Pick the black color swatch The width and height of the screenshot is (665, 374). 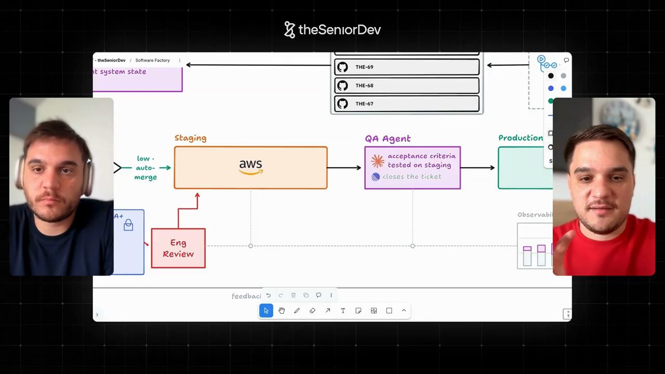(551, 76)
